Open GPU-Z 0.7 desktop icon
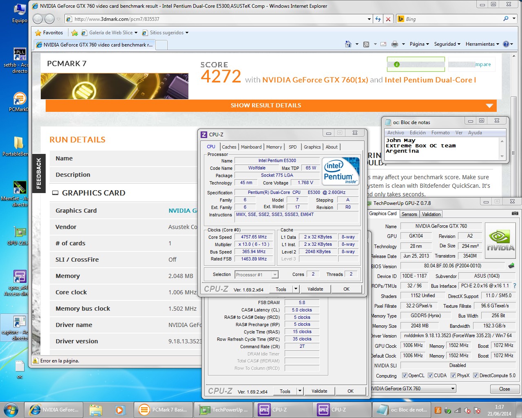 19,236
